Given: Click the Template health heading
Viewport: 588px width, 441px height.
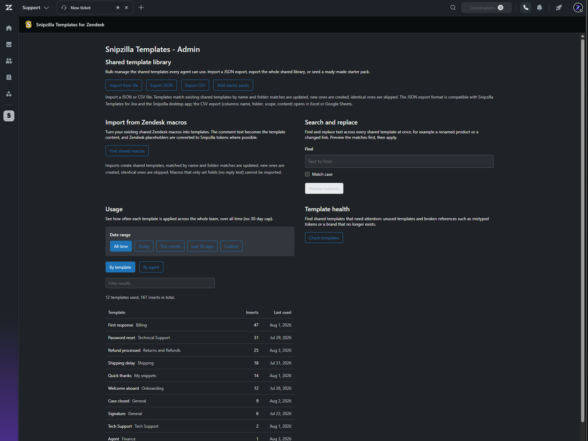Looking at the screenshot, I should click(x=327, y=209).
